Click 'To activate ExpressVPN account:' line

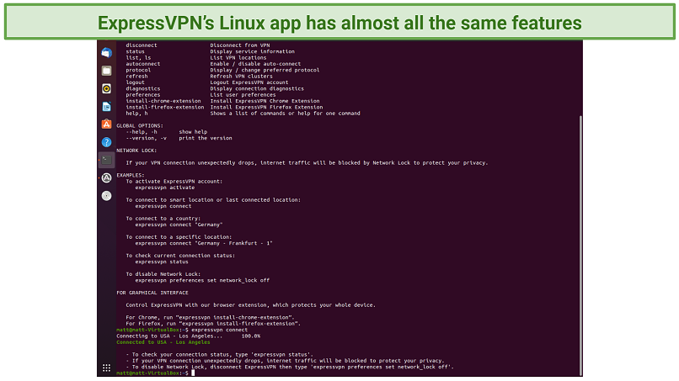coord(174,181)
